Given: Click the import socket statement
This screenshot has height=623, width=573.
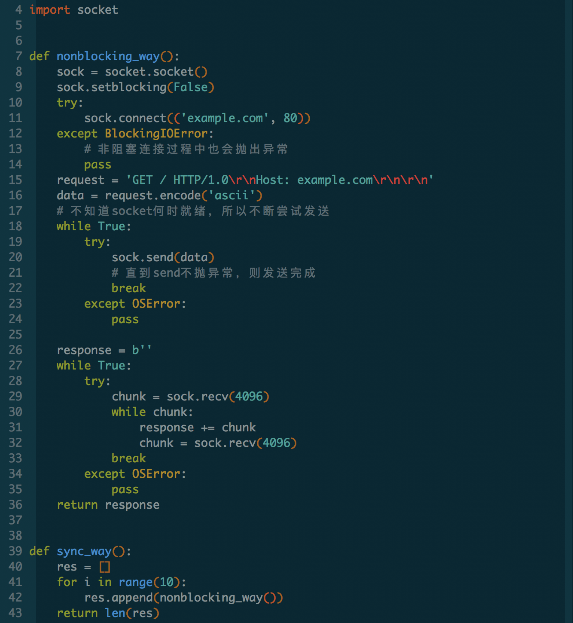Looking at the screenshot, I should [x=73, y=9].
